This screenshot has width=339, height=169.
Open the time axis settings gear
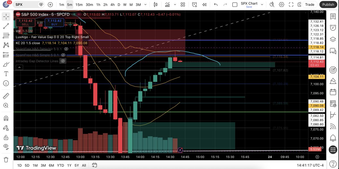pos(317,157)
